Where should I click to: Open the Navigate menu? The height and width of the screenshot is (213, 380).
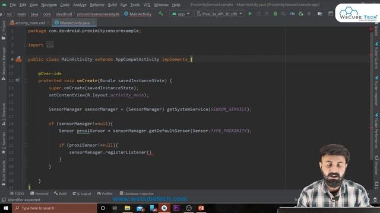[x=49, y=5]
